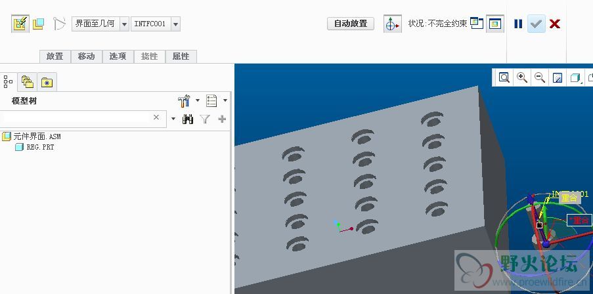
Task: Expand arrow beside tree show icon
Action: point(225,100)
